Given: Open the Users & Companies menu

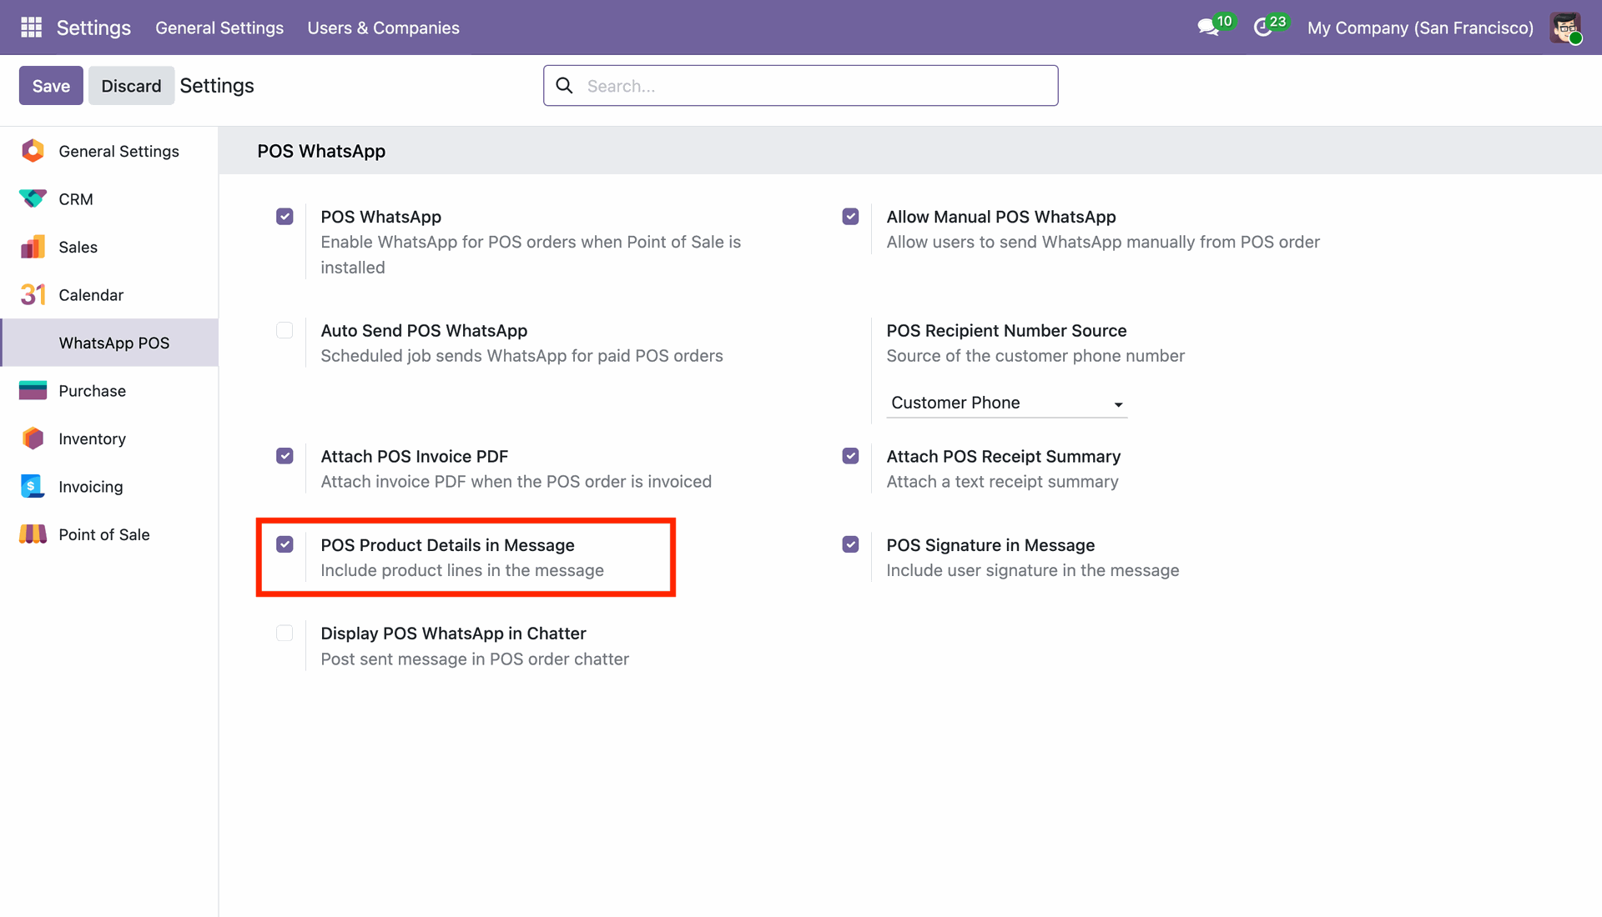Looking at the screenshot, I should tap(383, 28).
